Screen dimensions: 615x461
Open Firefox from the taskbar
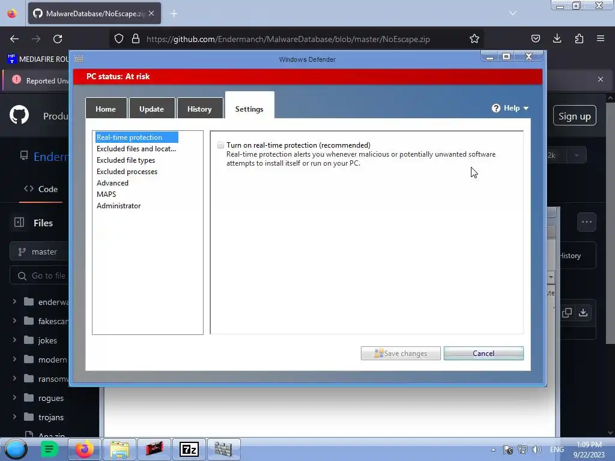point(85,449)
